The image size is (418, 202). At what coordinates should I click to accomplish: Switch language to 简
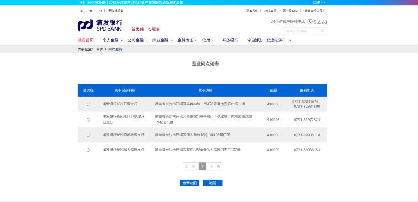pos(82,11)
